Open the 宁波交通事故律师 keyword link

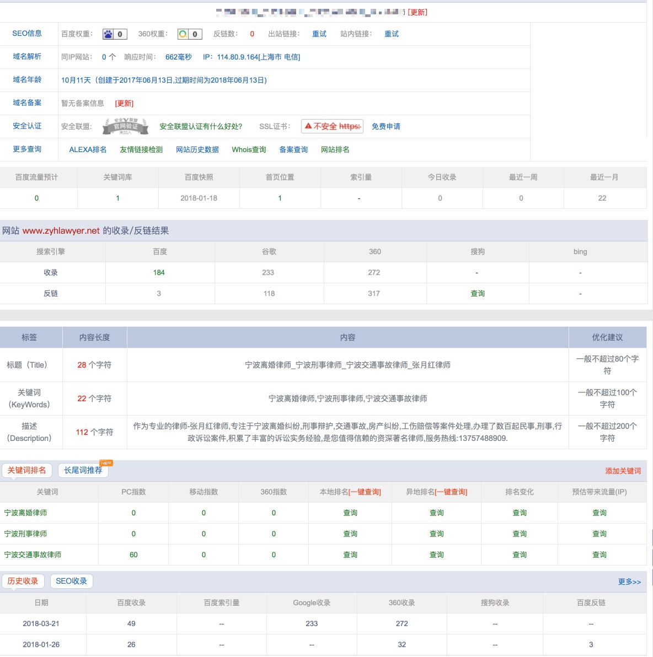(33, 555)
